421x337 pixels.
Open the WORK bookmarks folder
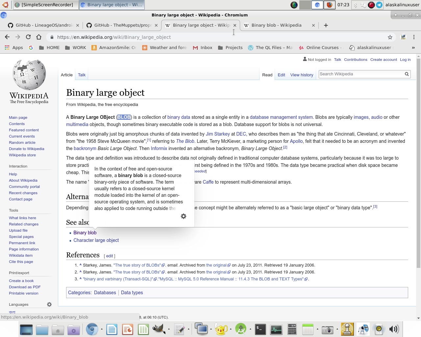(76, 48)
